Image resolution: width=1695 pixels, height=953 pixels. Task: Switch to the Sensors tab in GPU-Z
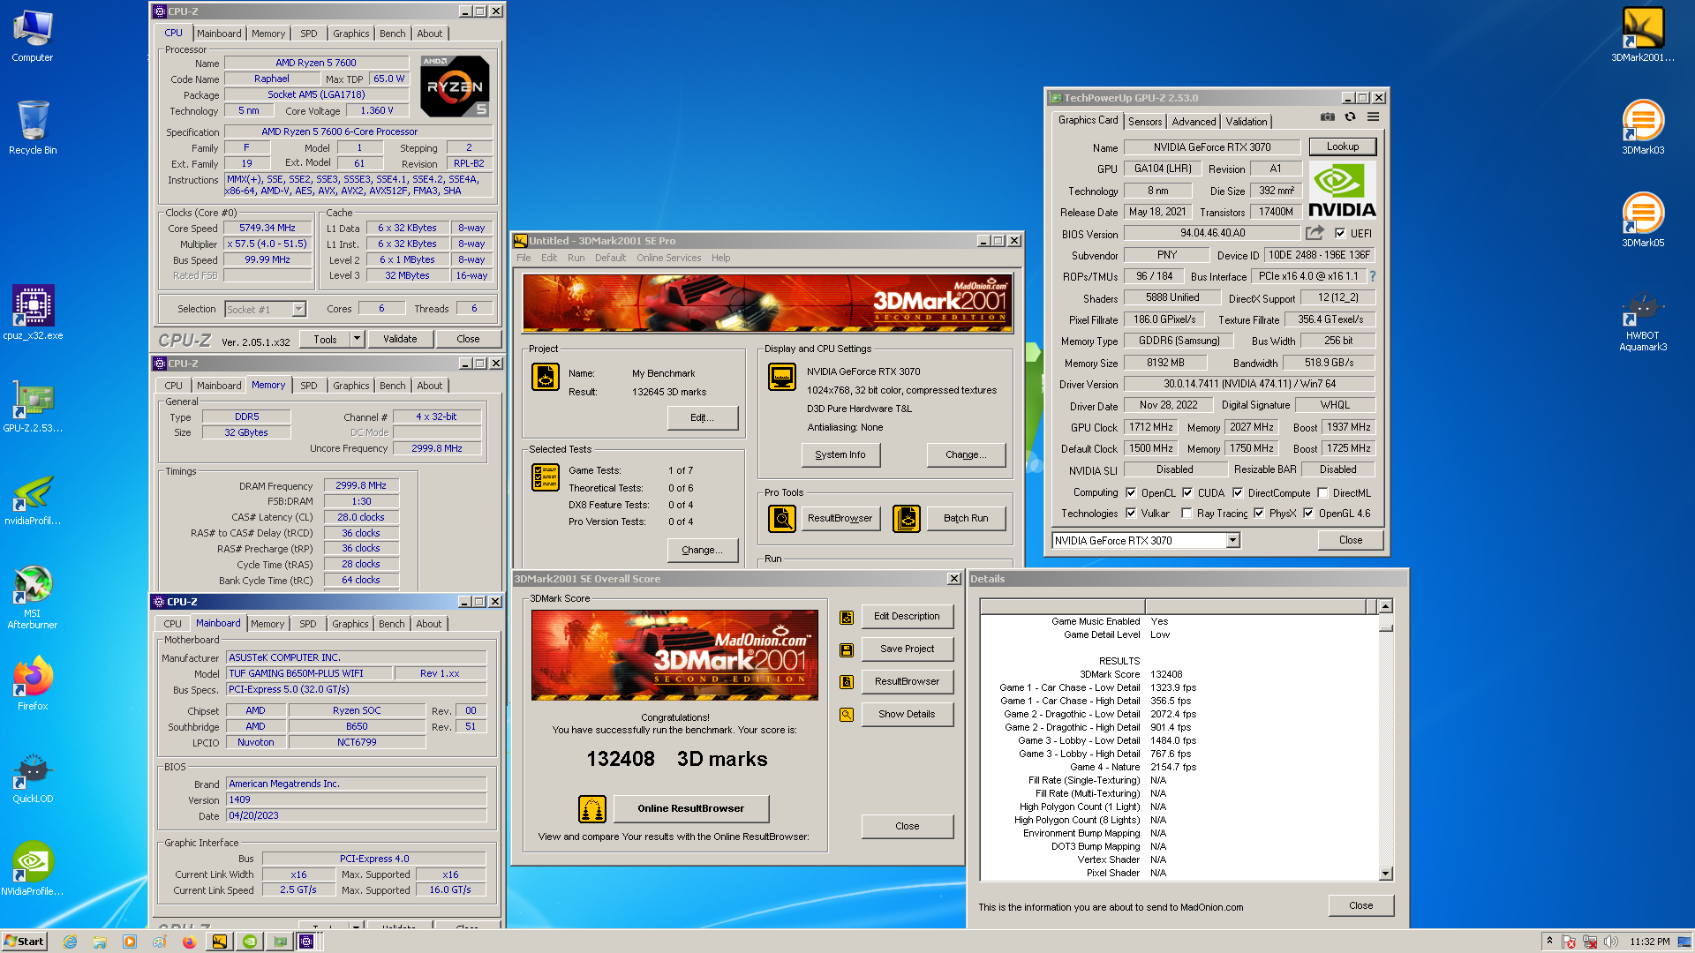pos(1145,122)
